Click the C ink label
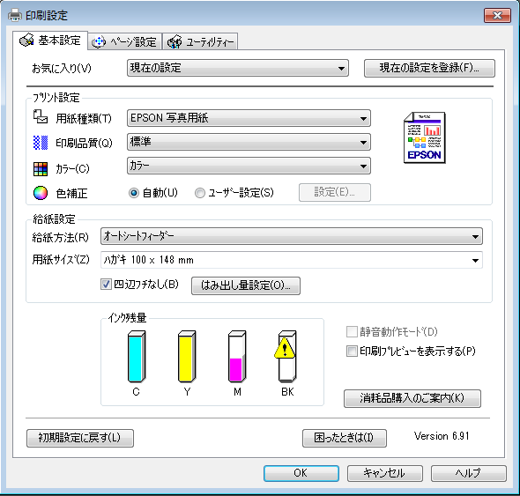This screenshot has width=520, height=496. 136,392
